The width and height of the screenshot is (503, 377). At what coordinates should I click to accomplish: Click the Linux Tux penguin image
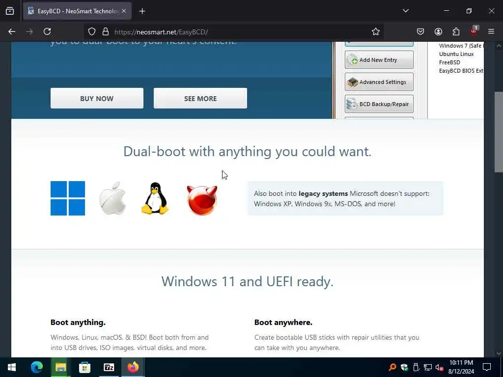(x=155, y=198)
